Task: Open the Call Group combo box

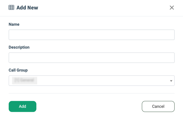Action: [91, 81]
